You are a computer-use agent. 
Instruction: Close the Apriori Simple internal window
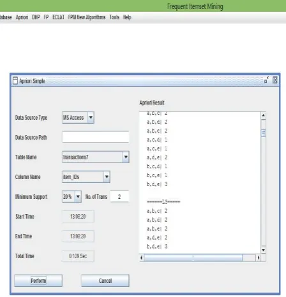coord(275,80)
